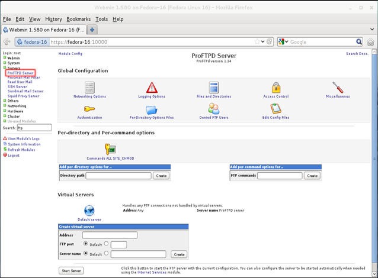Open the Tools menu
Screen dimensions: 378x278
101,19
